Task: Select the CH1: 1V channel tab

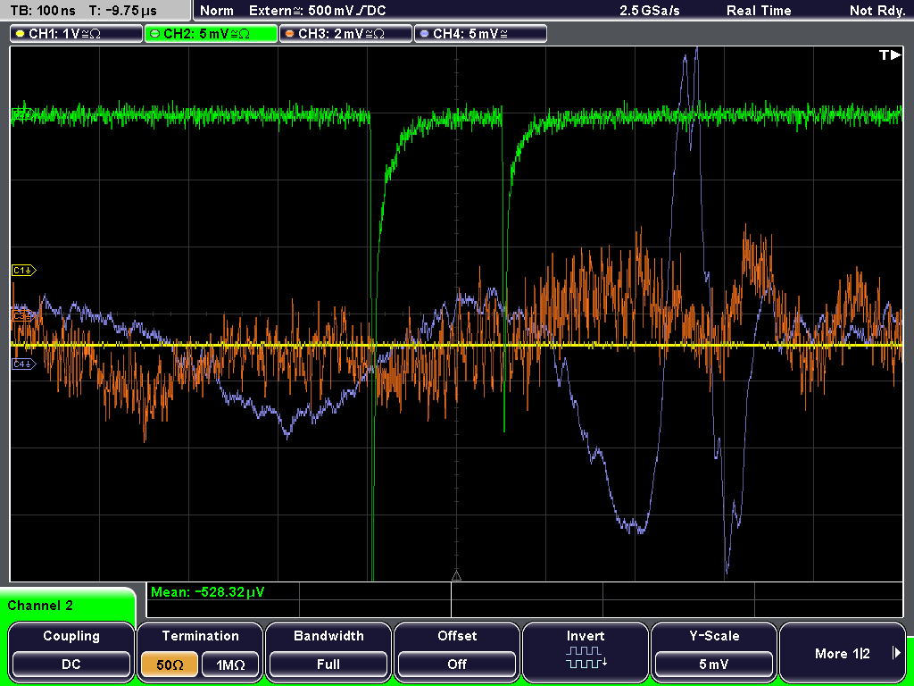Action: click(77, 34)
